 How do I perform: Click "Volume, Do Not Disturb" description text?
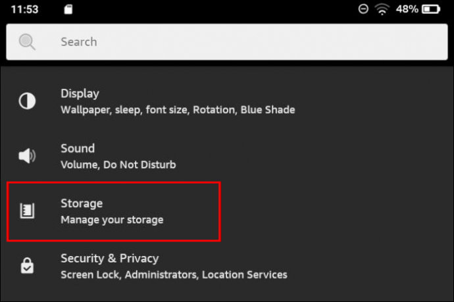(x=118, y=164)
